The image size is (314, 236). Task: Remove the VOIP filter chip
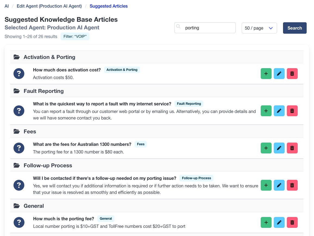75,36
